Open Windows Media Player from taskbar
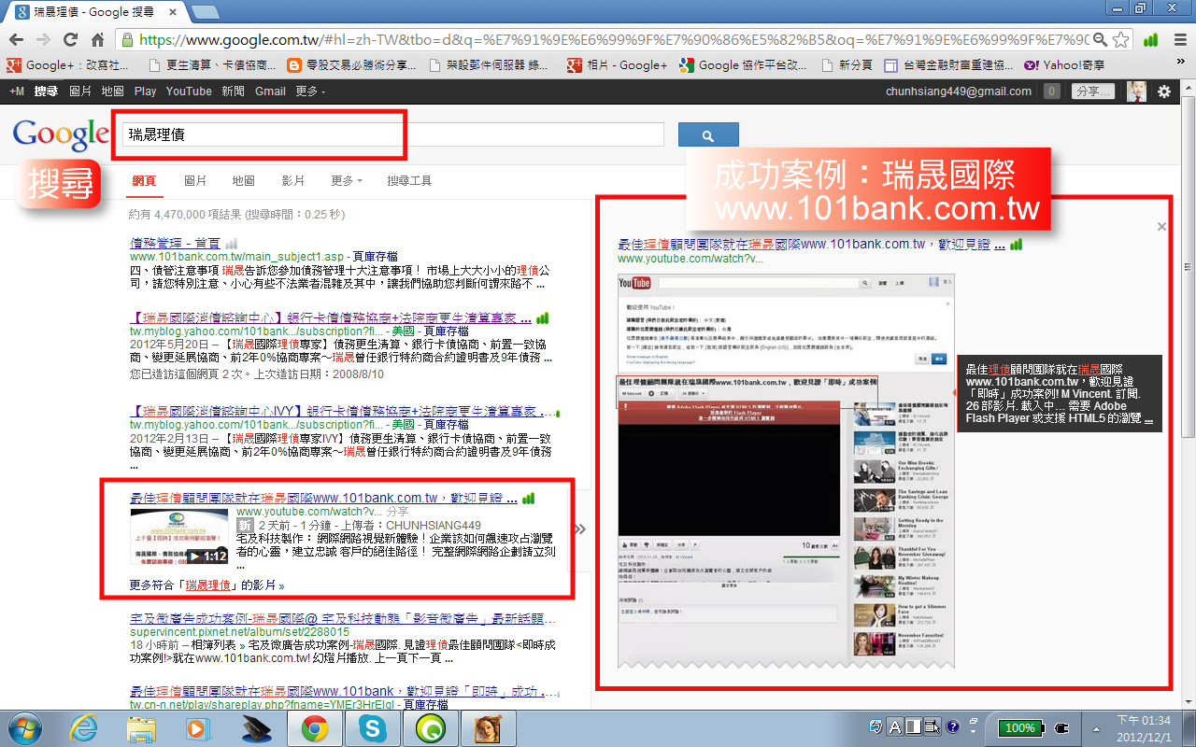The image size is (1196, 747). (199, 728)
